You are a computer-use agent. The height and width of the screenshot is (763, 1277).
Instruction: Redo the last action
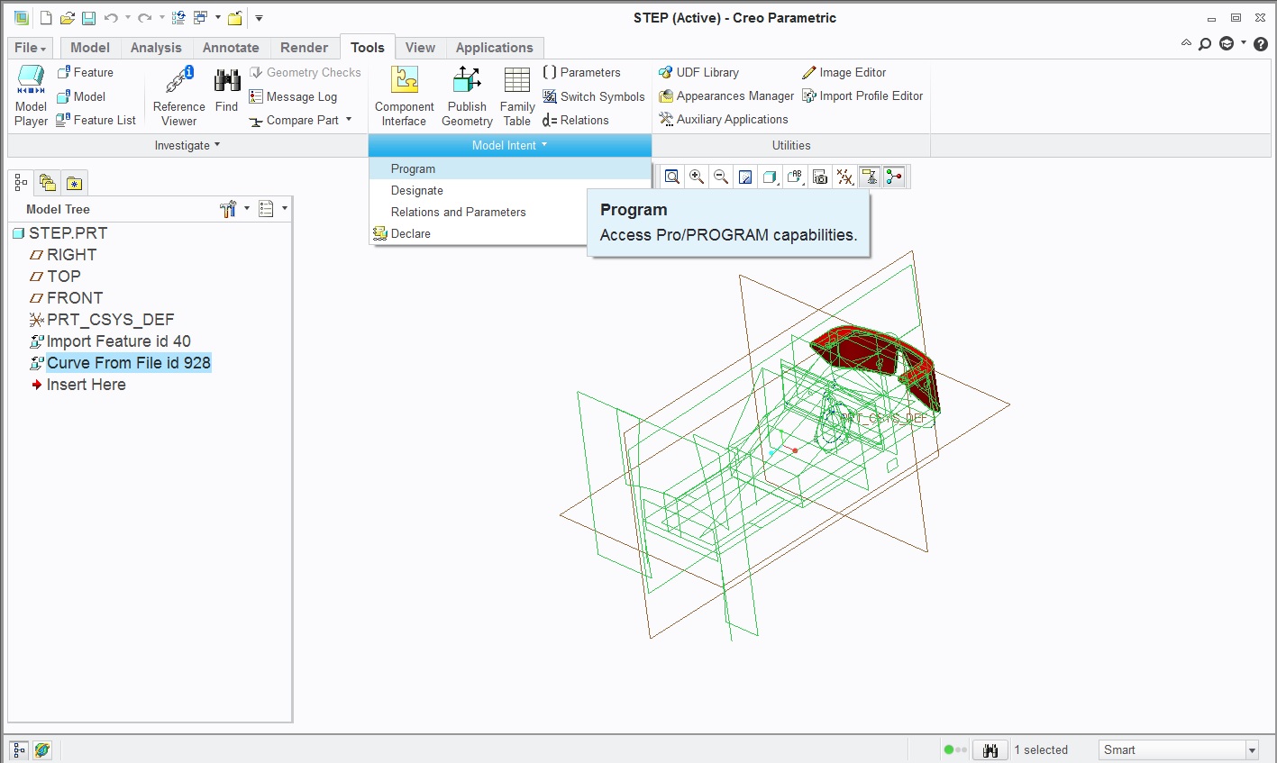click(144, 18)
